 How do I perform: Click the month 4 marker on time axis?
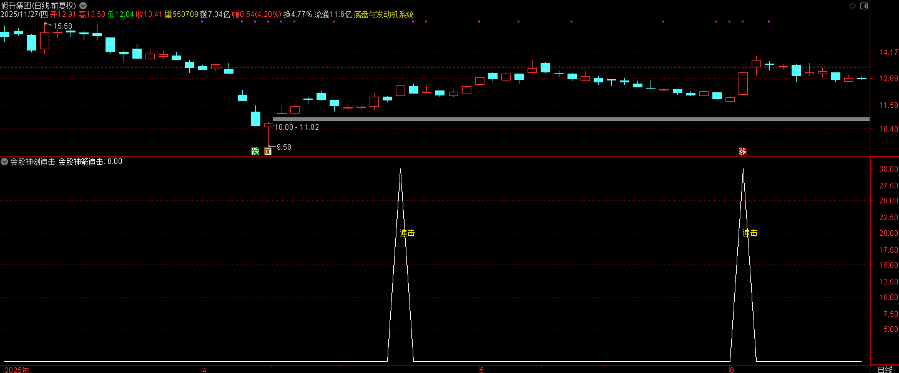[x=204, y=370]
